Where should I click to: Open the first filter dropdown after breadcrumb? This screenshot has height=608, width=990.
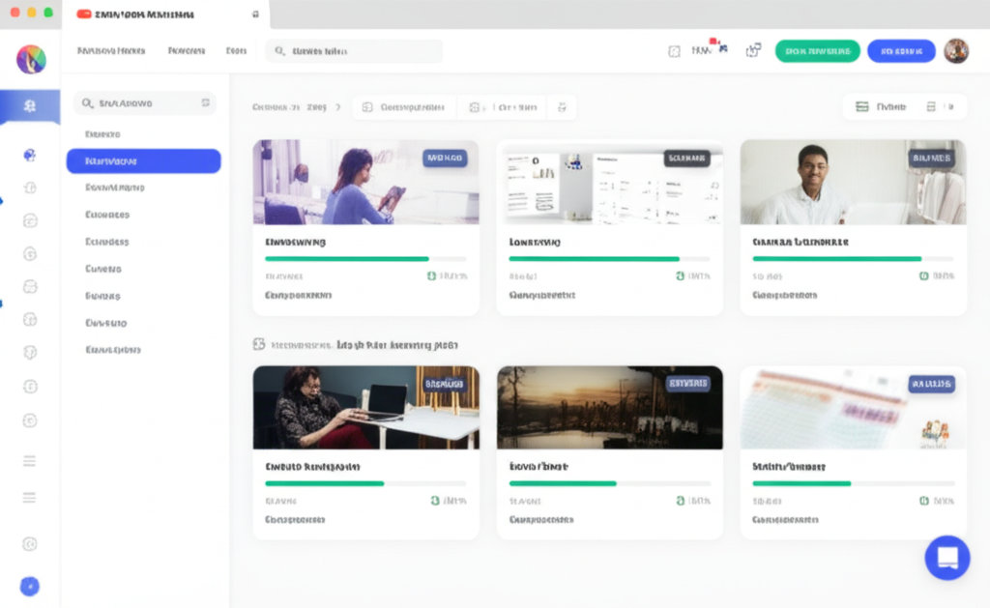click(x=404, y=107)
